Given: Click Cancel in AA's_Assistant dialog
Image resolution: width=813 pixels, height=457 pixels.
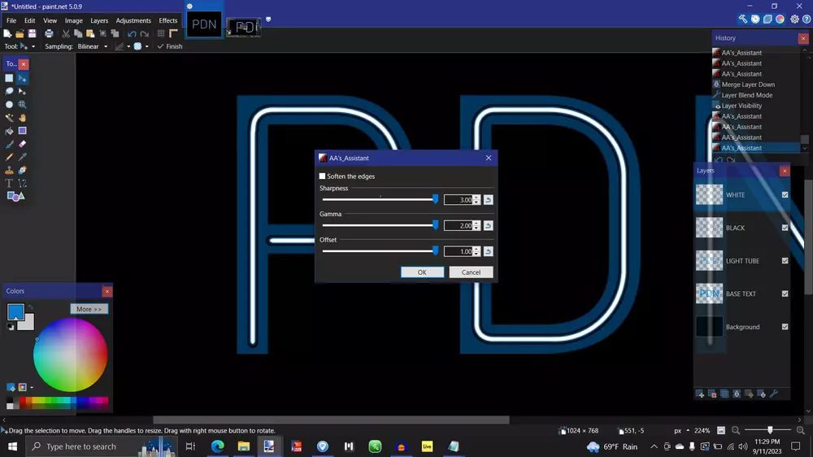Looking at the screenshot, I should [x=471, y=272].
